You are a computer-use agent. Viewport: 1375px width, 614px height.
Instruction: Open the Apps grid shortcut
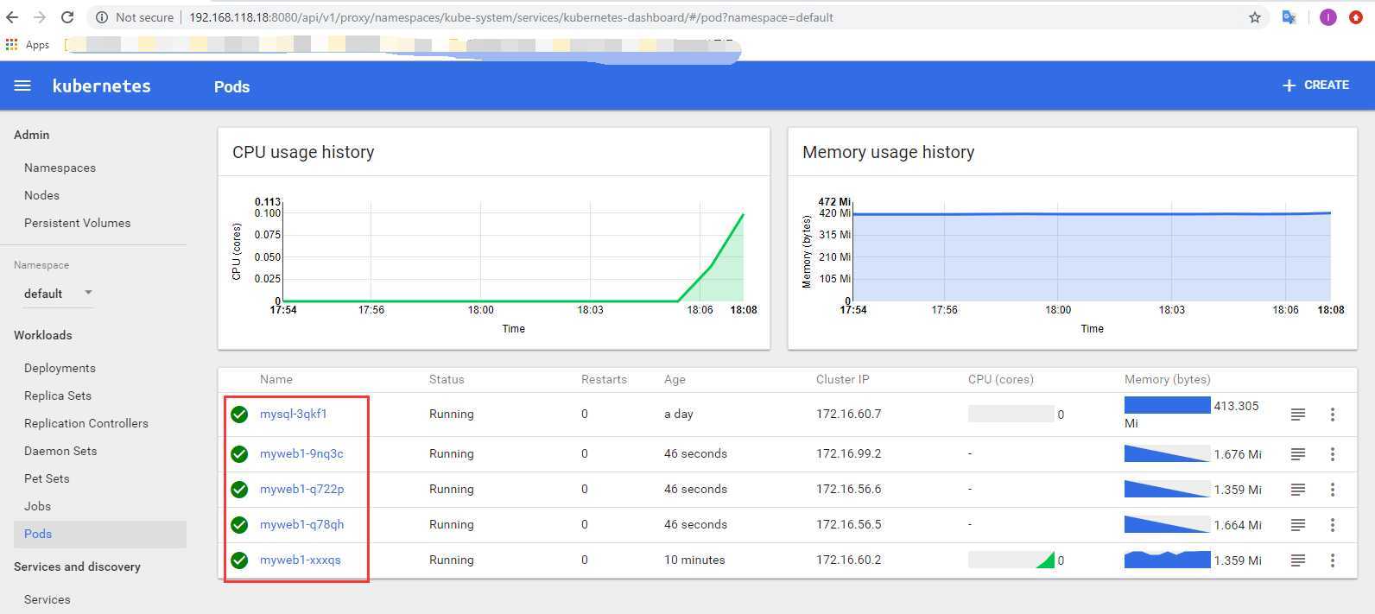click(x=28, y=44)
